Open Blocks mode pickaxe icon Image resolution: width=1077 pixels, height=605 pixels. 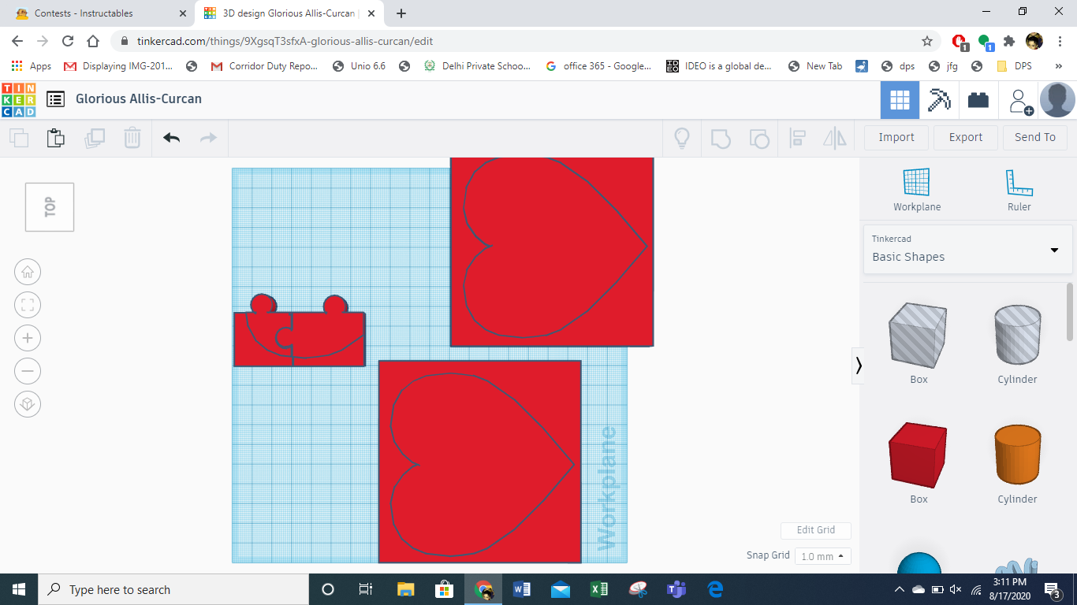(x=939, y=100)
